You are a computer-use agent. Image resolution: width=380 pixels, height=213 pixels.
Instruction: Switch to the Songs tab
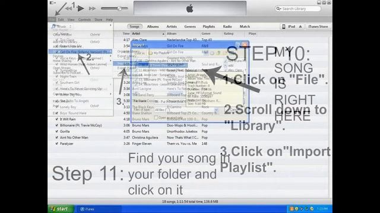134,27
